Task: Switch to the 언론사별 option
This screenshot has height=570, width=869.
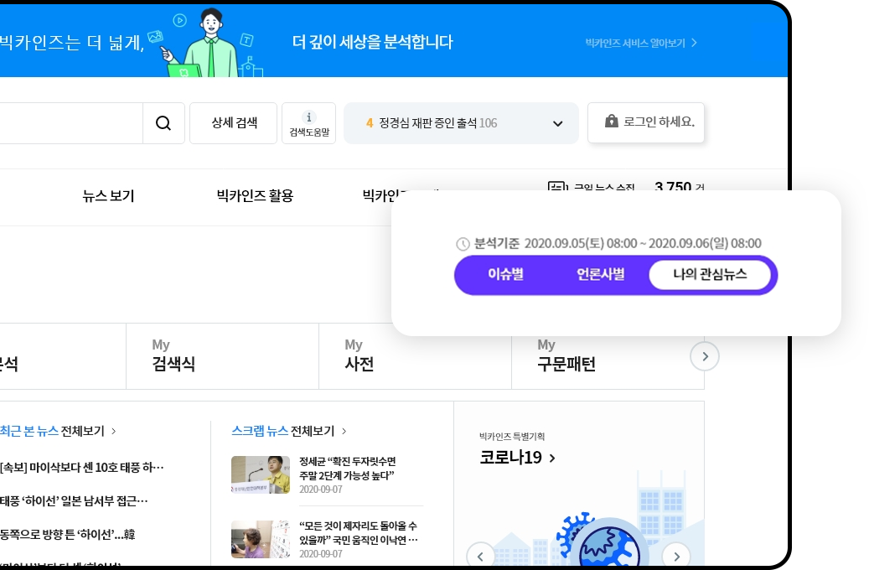Action: point(600,274)
